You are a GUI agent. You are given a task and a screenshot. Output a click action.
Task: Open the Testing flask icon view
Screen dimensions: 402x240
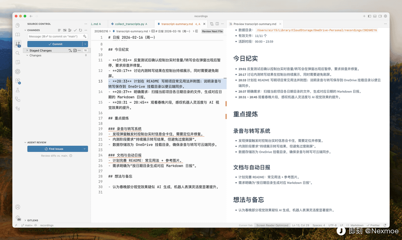(x=18, y=90)
